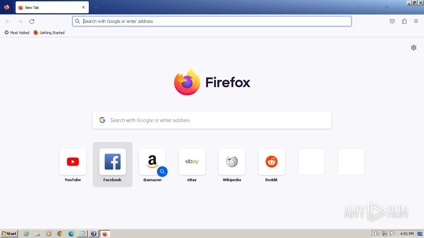Open the @amazon search shortcut tile
This screenshot has width=424, height=238.
(x=152, y=162)
